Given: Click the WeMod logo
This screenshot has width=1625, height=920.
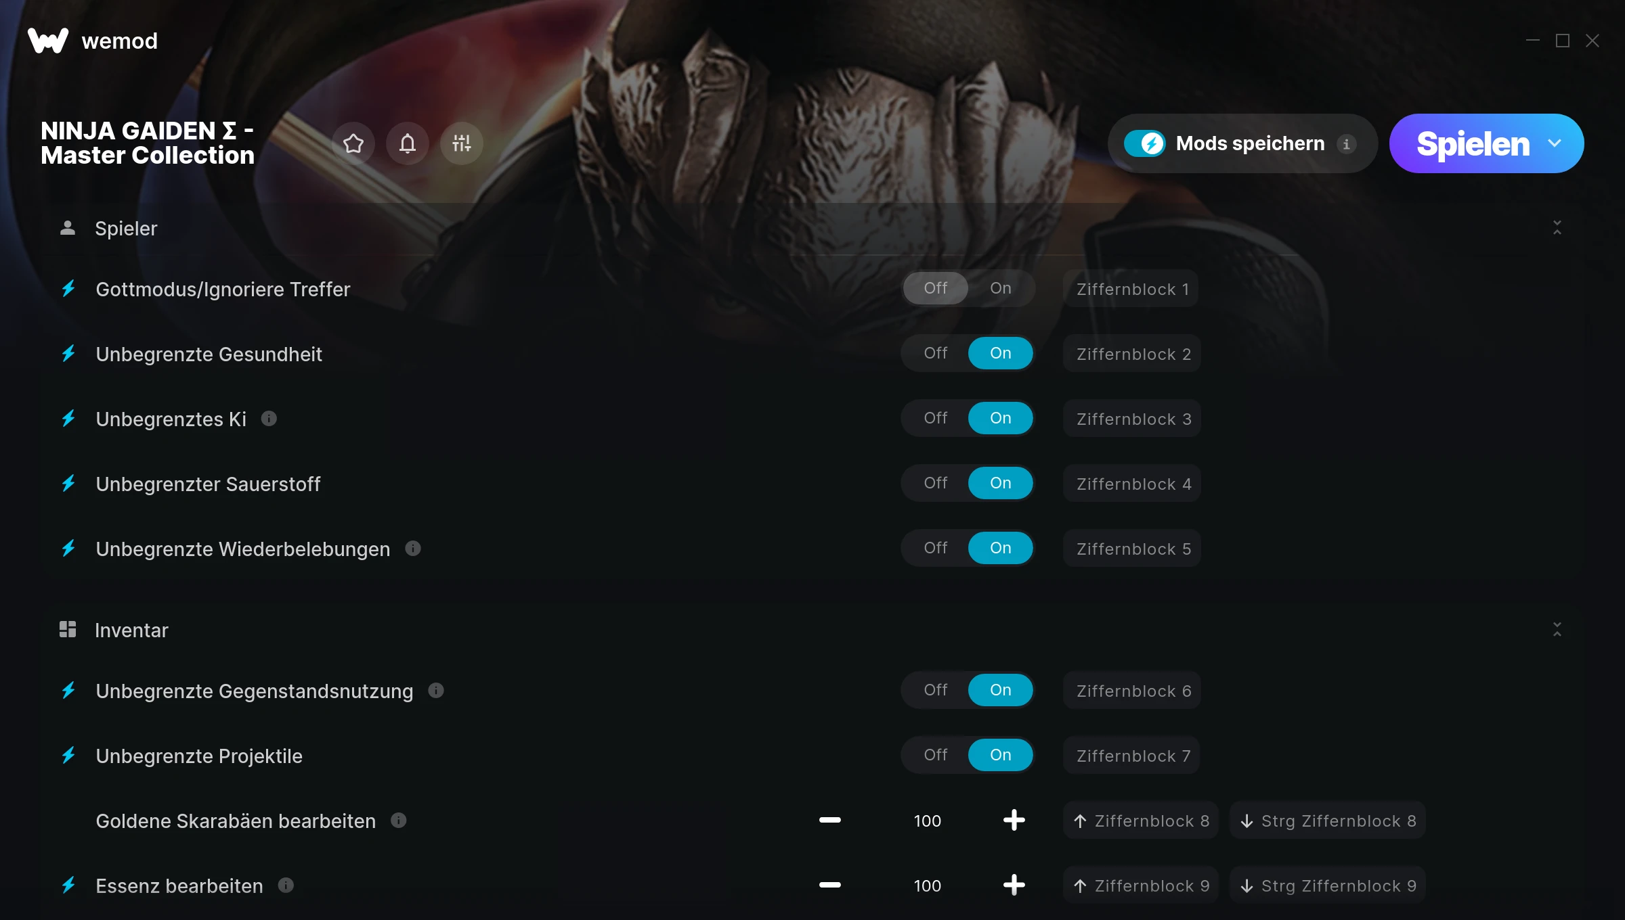Looking at the screenshot, I should [x=48, y=41].
